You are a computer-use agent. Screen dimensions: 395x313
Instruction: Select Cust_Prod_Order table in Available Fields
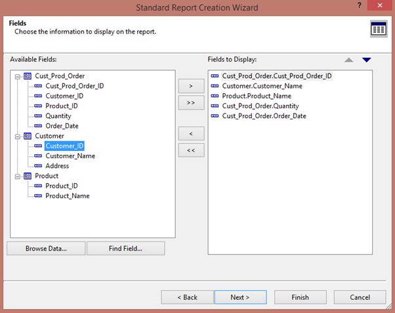(60, 76)
